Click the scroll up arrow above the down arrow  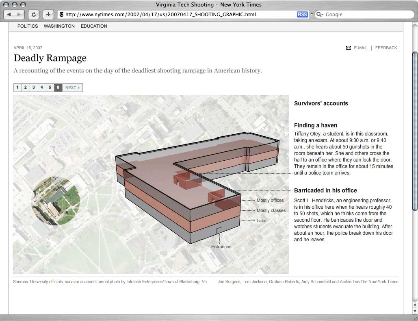coord(415,304)
